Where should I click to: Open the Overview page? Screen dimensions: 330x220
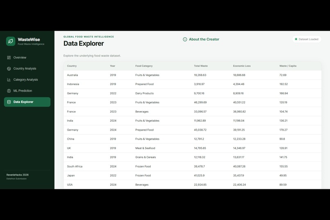[x=27, y=57]
